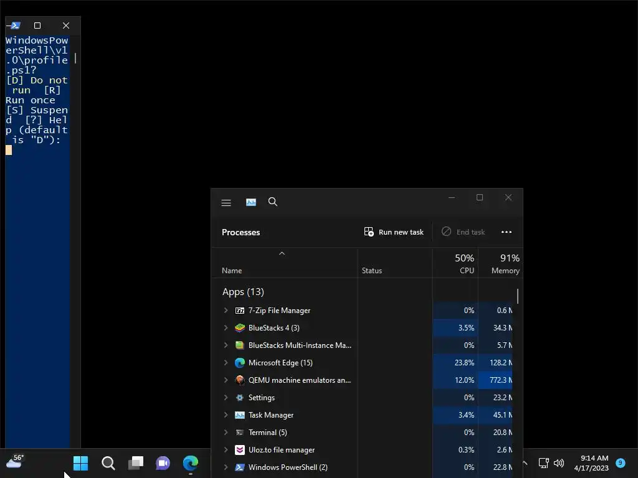638x478 pixels.
Task: Sort processes by Status column
Action: (372, 271)
